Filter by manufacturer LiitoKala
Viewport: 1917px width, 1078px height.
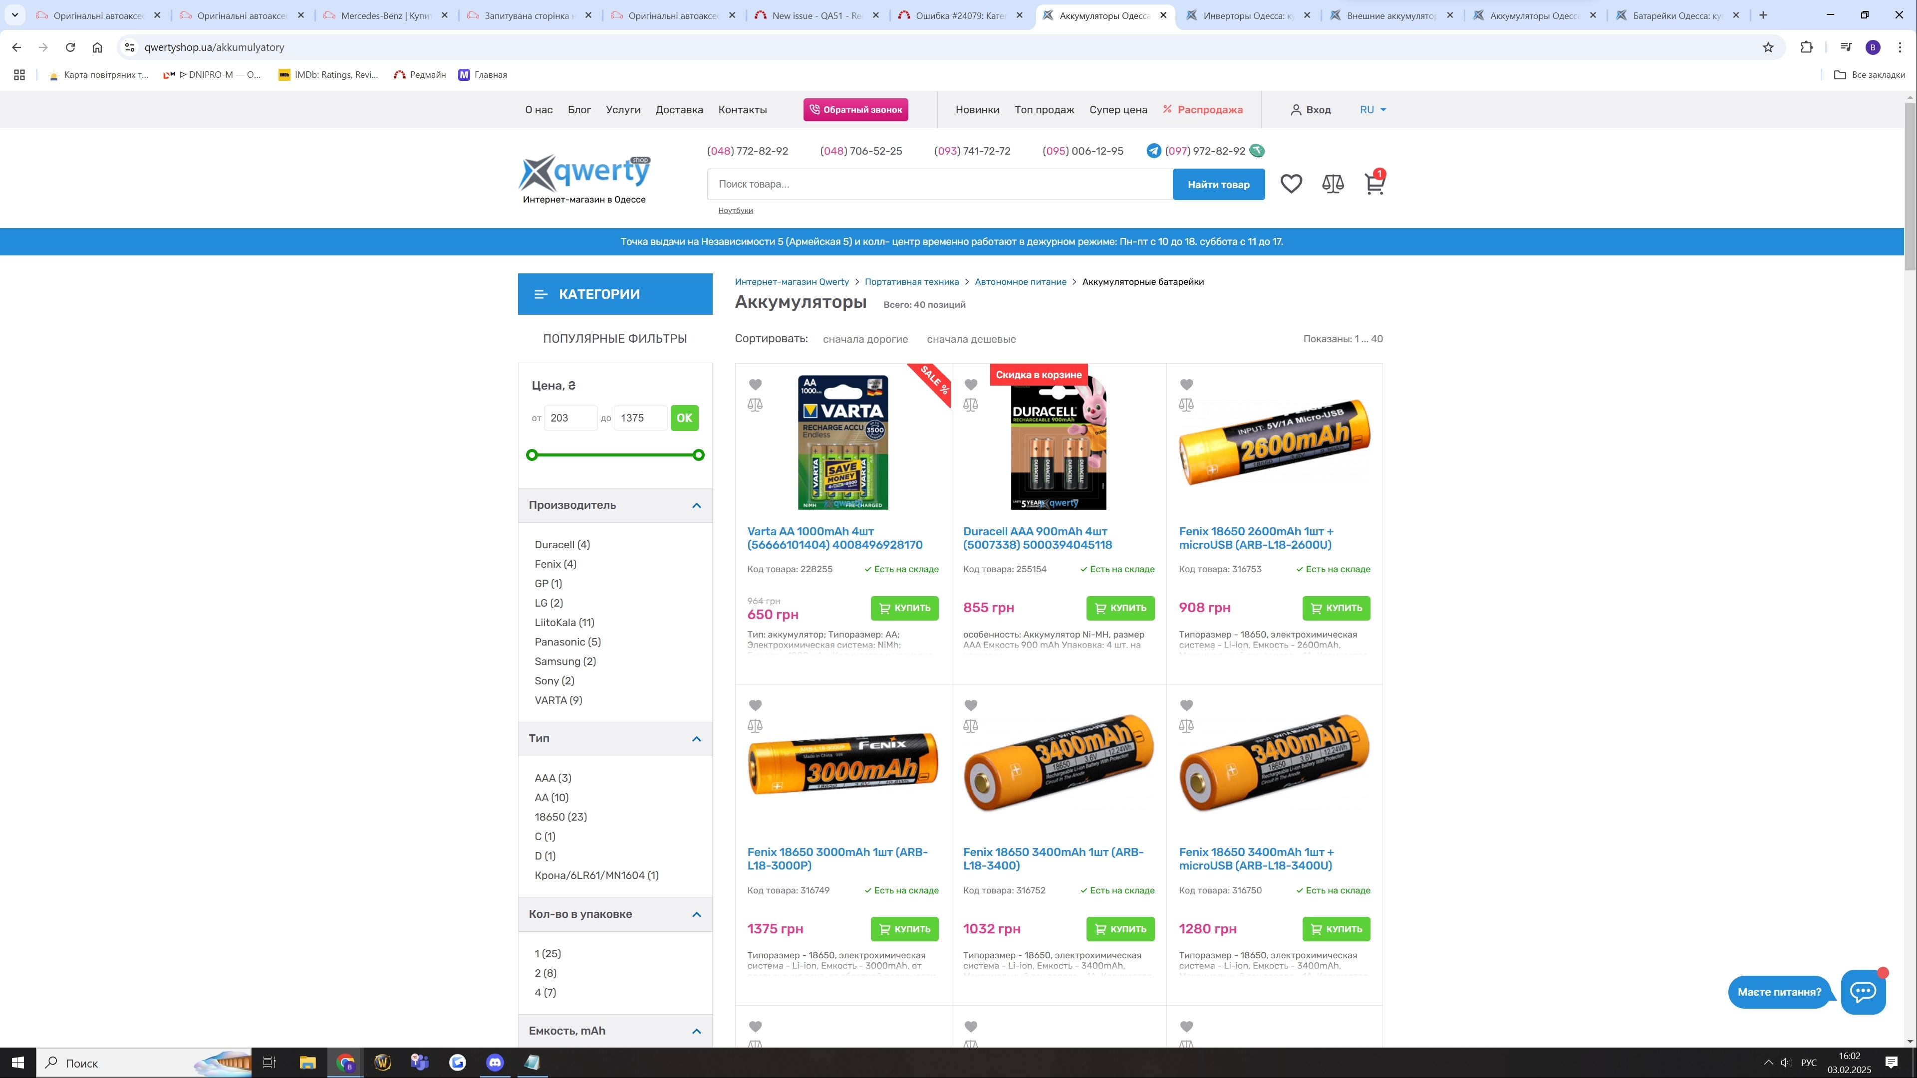click(563, 623)
